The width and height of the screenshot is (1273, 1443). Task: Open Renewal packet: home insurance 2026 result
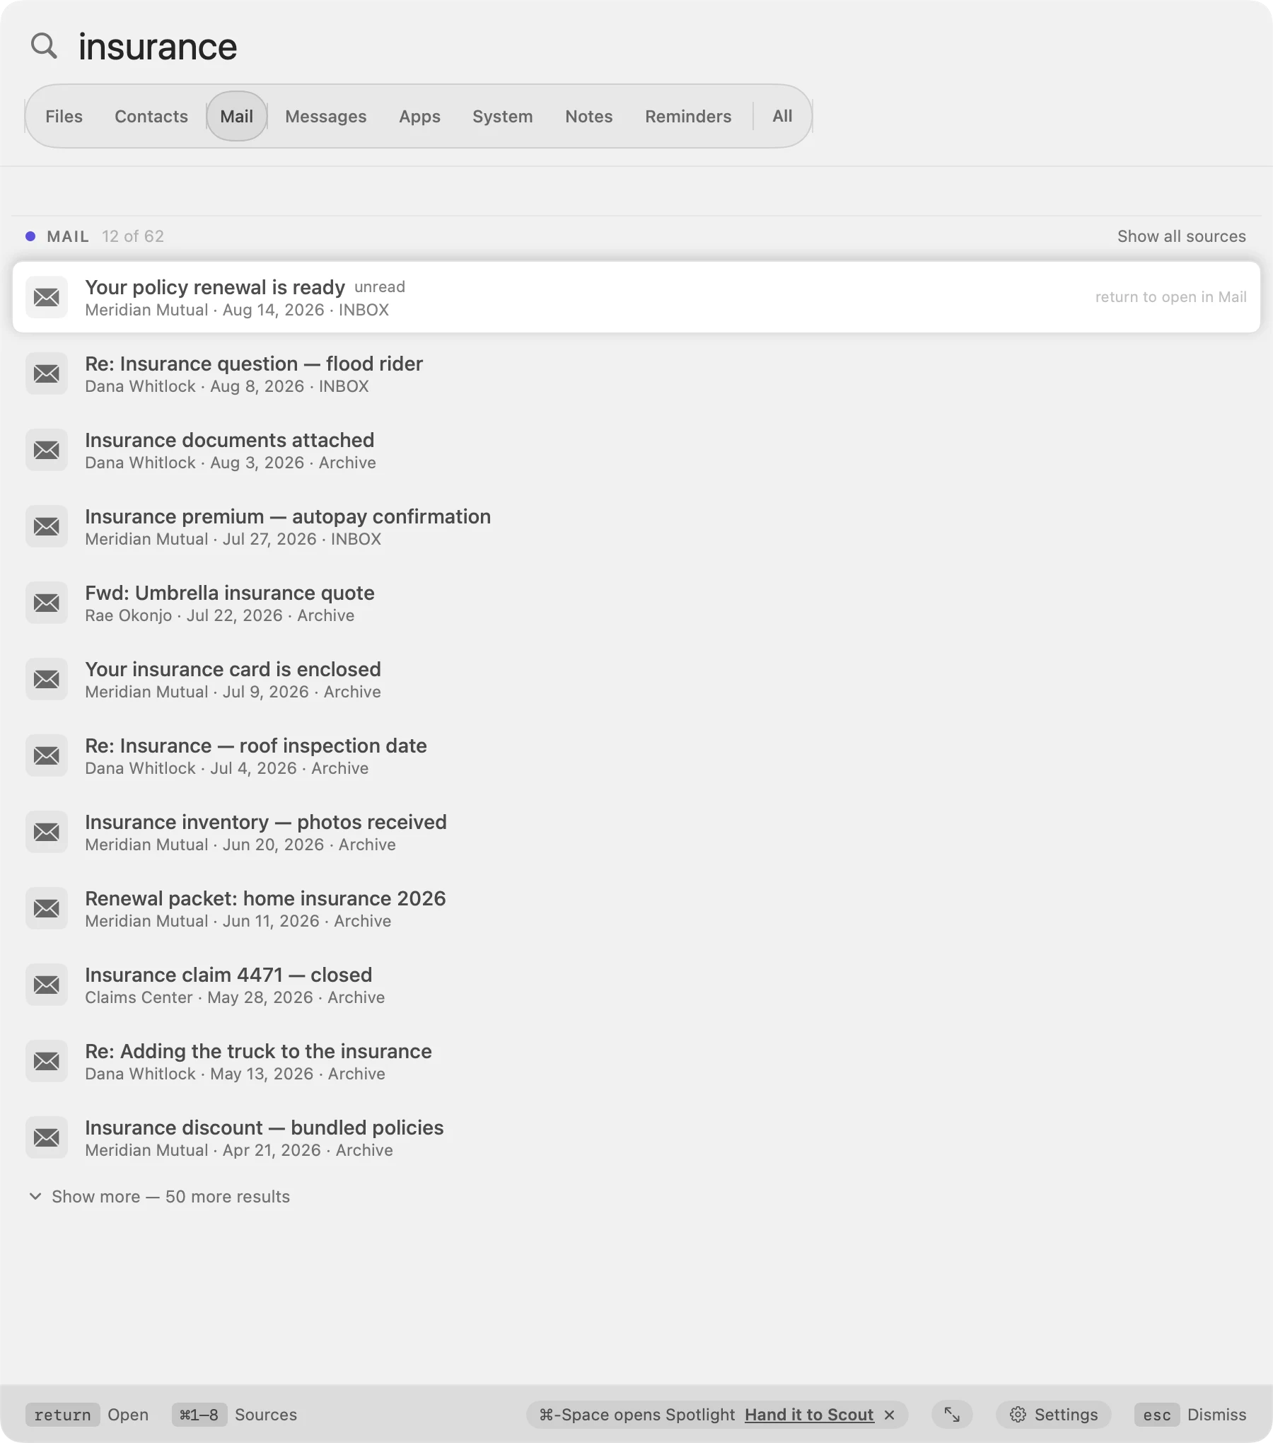(636, 908)
